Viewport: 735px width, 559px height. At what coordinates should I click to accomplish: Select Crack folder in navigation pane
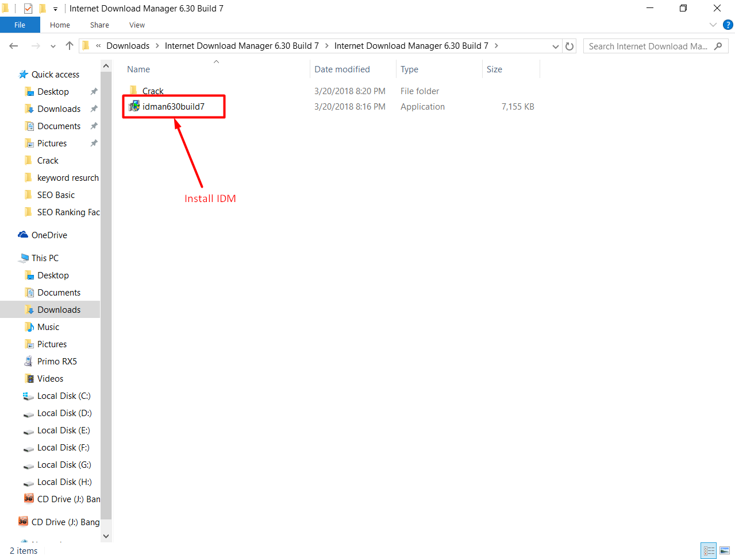pyautogui.click(x=48, y=160)
